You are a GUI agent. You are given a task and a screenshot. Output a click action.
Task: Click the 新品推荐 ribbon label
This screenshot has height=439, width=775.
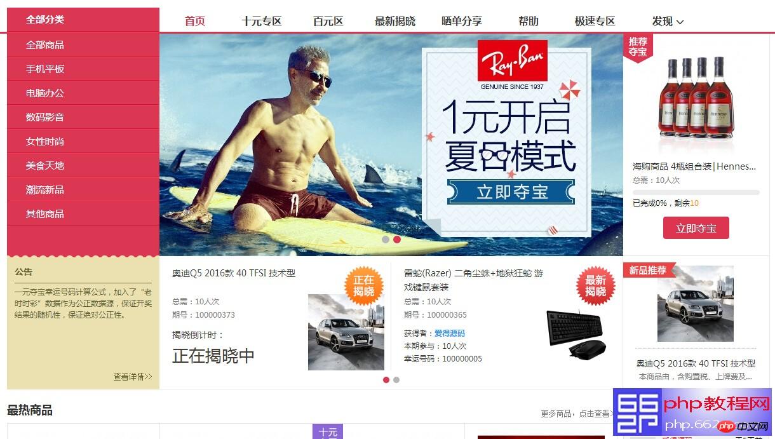648,270
